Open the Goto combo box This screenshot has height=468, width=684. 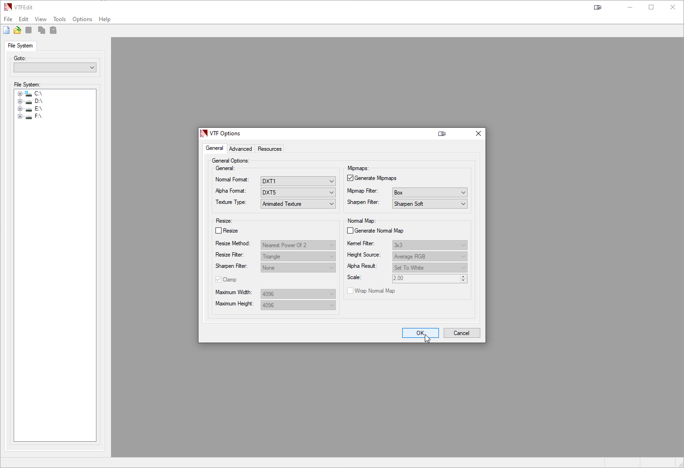tap(55, 68)
